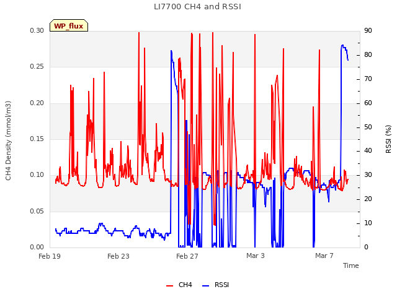Click the 10 right axis tick label

point(368,223)
